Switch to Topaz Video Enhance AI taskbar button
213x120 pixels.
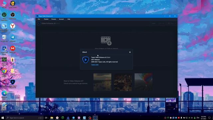click(95, 118)
